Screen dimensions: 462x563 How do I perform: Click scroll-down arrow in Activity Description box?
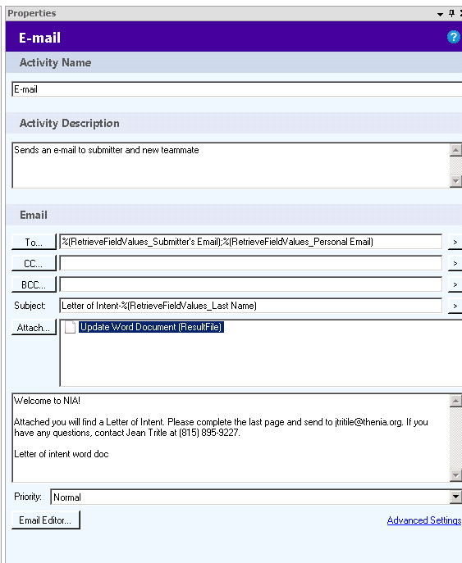[455, 181]
